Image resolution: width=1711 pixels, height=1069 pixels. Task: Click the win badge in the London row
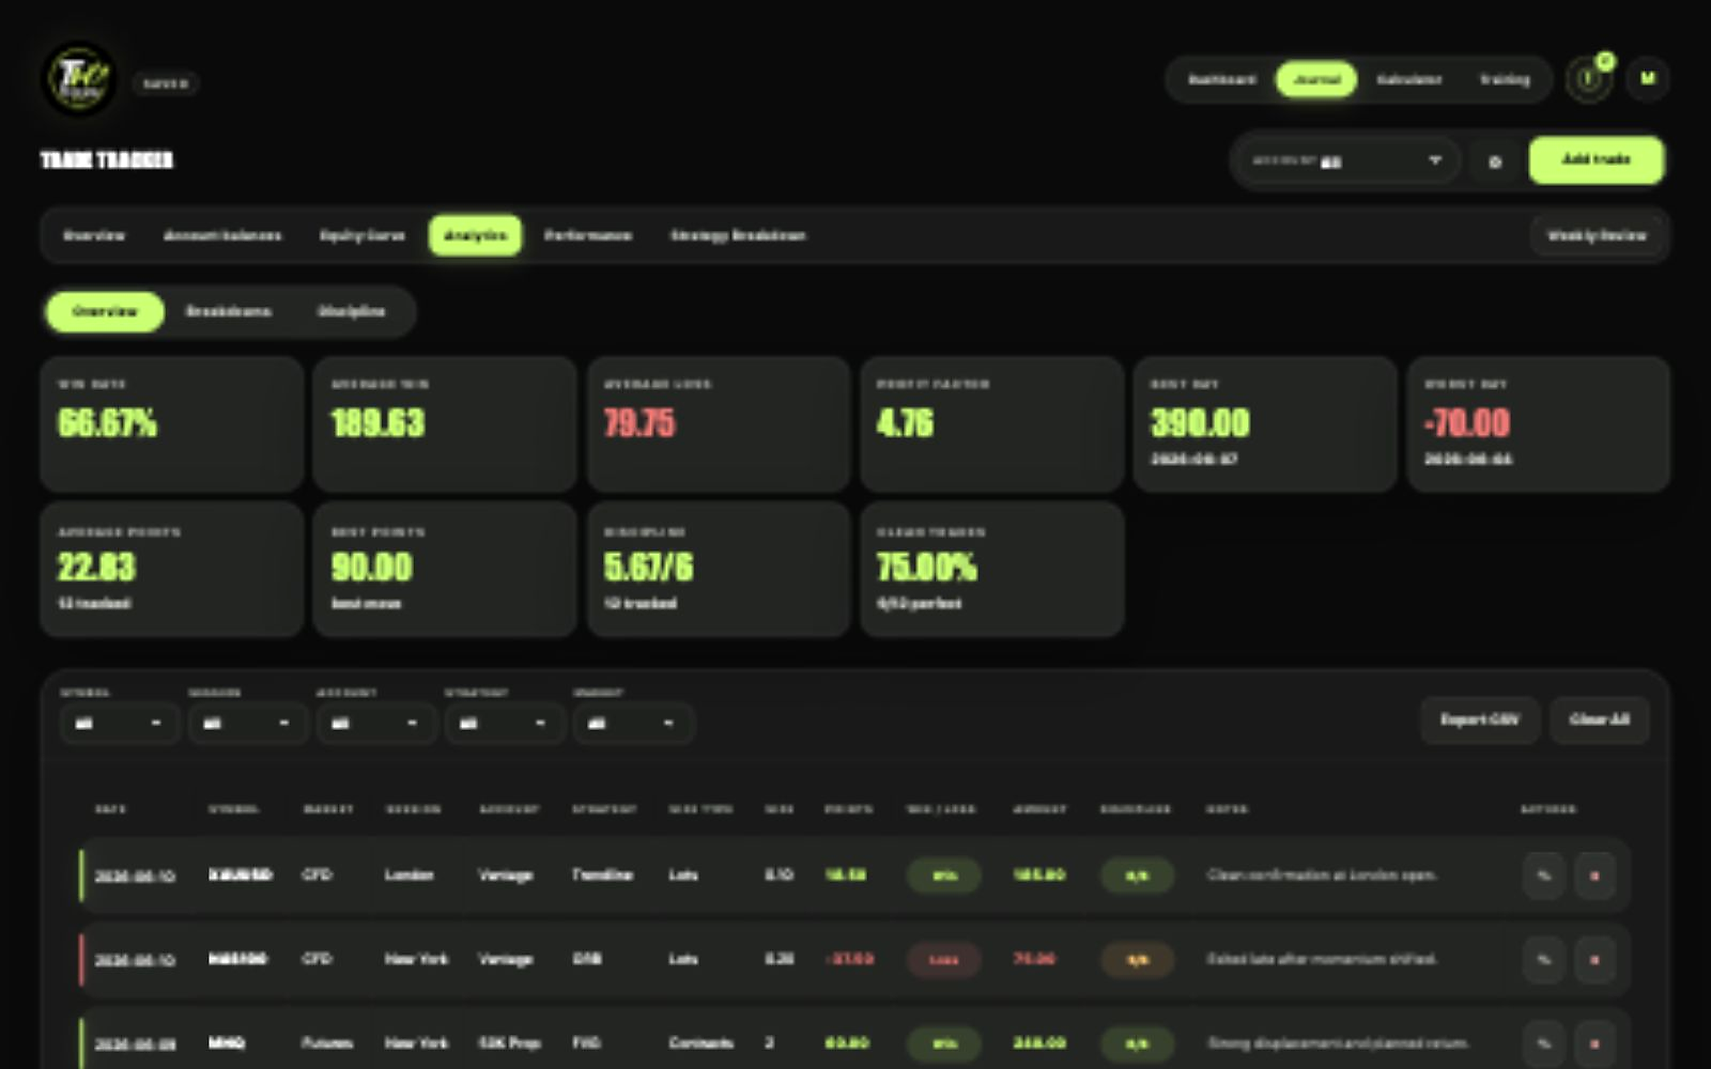(944, 876)
